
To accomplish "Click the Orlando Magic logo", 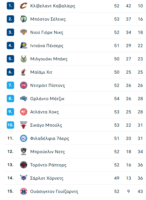I will coord(24,99).
